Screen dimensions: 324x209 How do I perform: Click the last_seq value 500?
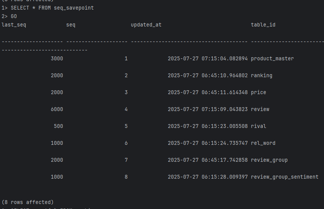(58, 126)
